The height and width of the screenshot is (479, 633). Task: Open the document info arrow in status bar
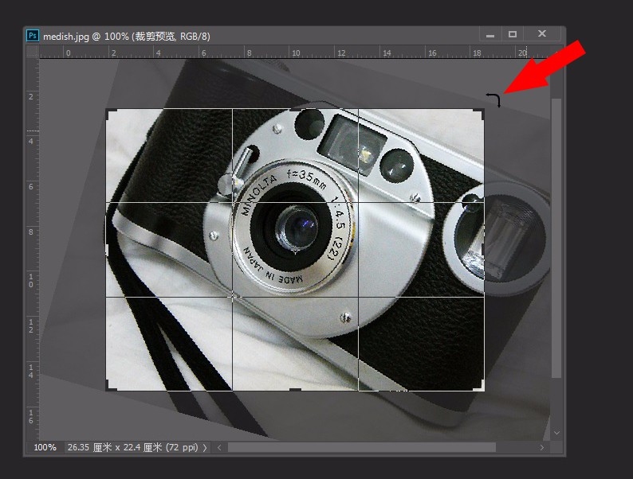(205, 448)
